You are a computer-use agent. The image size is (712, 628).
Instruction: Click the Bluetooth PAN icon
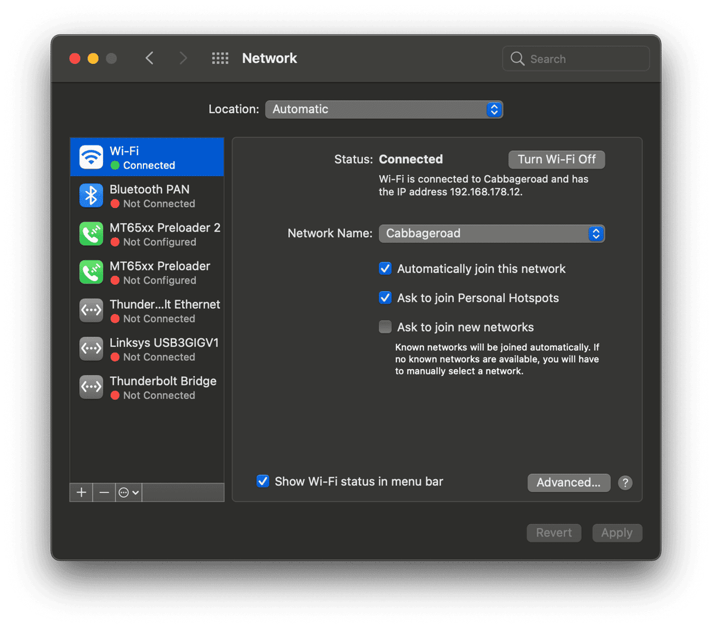[x=91, y=195]
